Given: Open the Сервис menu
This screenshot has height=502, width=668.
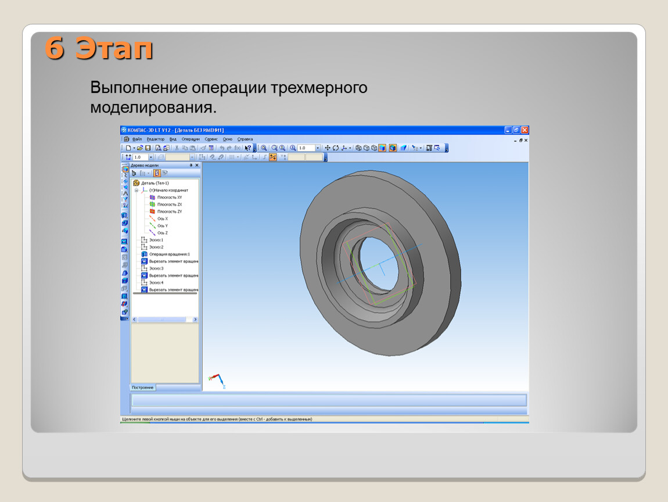Looking at the screenshot, I should (x=211, y=139).
